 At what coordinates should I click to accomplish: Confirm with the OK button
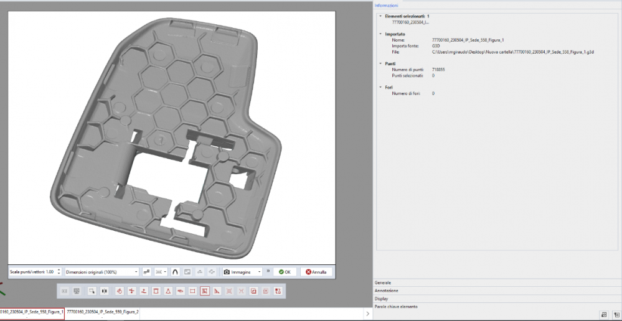click(x=285, y=272)
